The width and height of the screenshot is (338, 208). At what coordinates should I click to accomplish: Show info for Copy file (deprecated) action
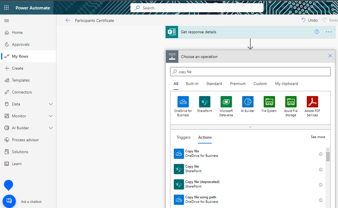point(320,185)
